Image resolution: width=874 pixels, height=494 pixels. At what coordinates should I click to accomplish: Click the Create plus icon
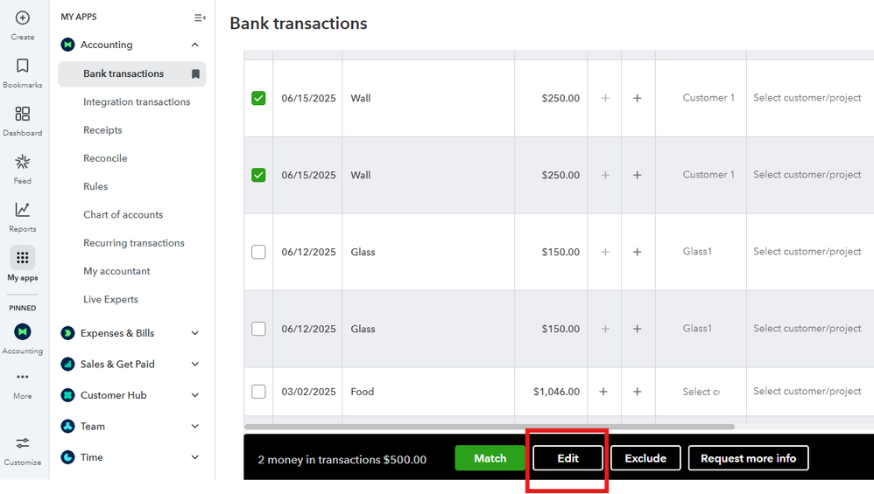tap(23, 18)
